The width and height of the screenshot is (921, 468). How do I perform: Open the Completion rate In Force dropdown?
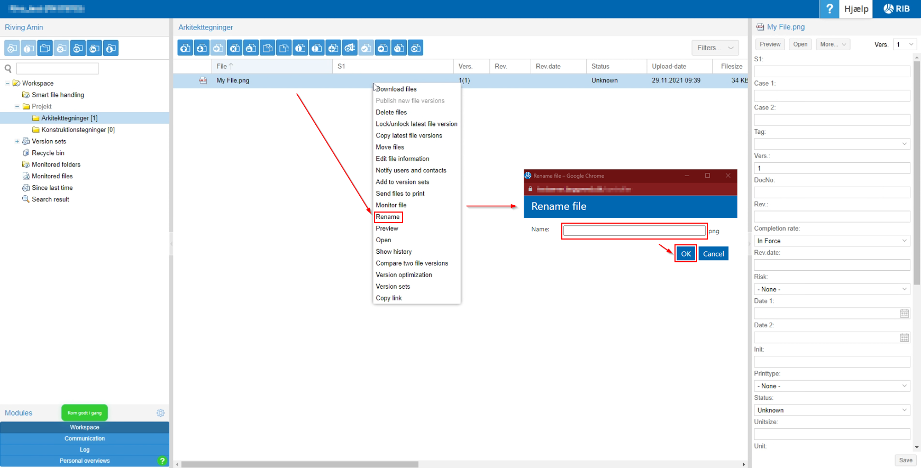pyautogui.click(x=832, y=241)
